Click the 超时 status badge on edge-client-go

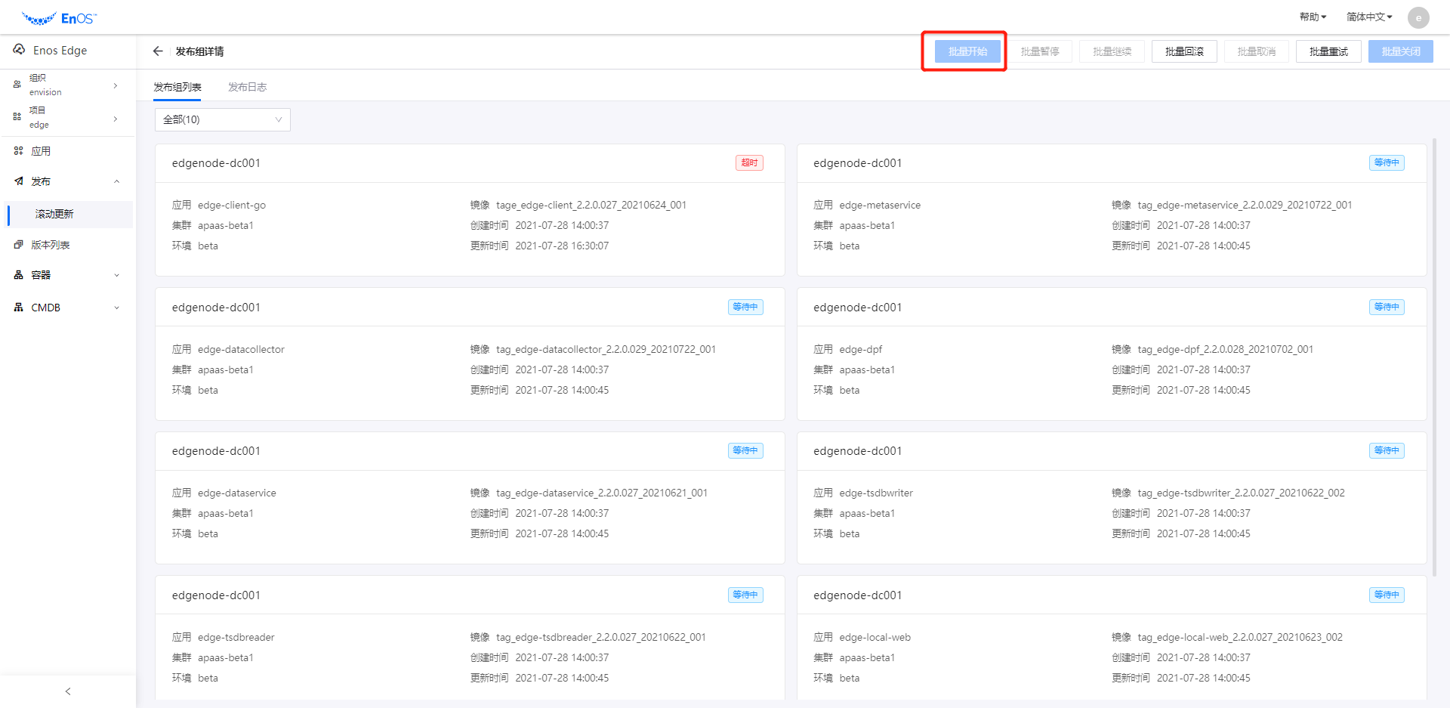748,162
